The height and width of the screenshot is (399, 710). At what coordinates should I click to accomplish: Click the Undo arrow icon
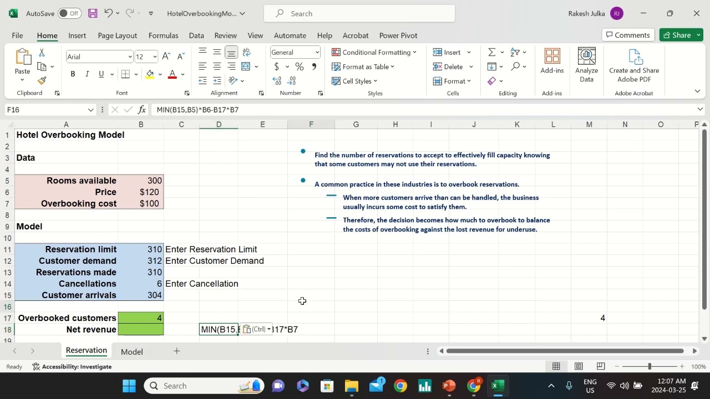pyautogui.click(x=108, y=13)
